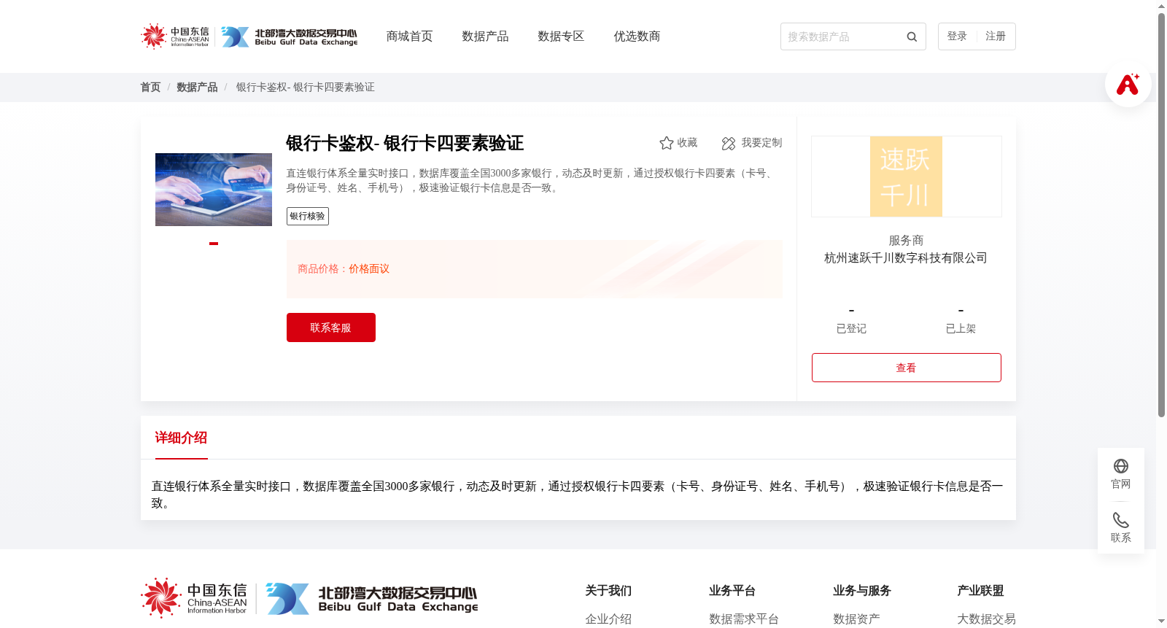Click the red carousel indicator under product image

(214, 244)
